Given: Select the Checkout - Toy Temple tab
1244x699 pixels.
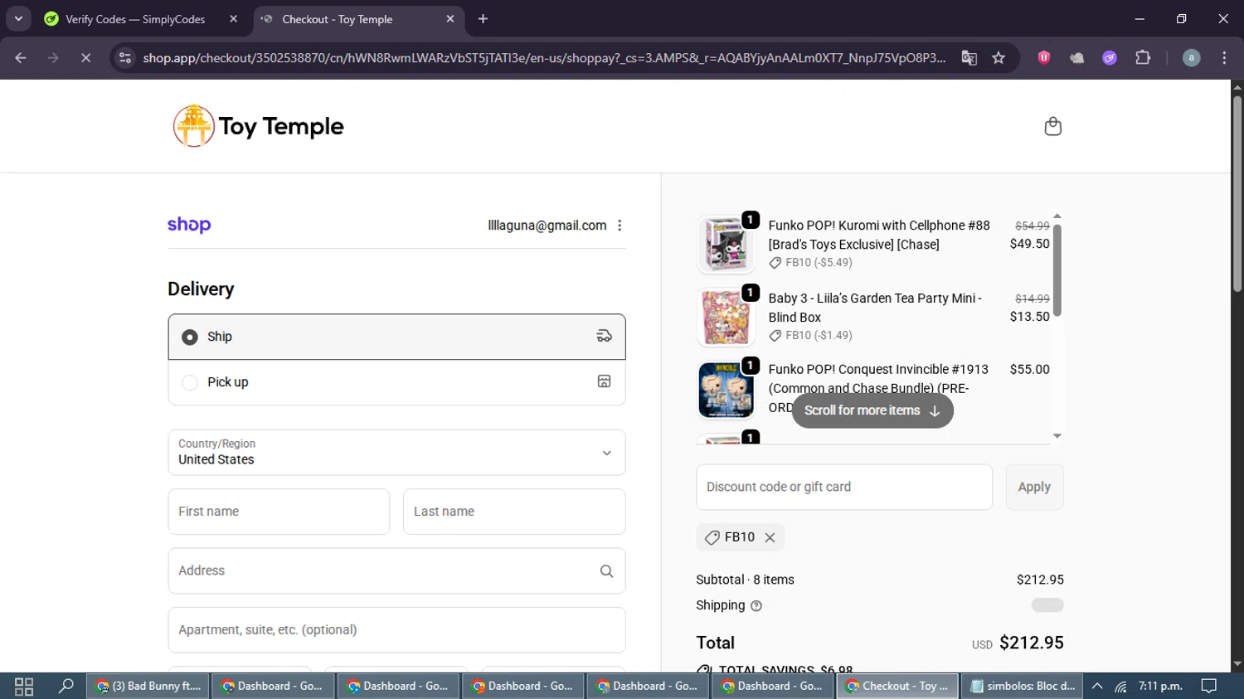Looking at the screenshot, I should tap(358, 18).
